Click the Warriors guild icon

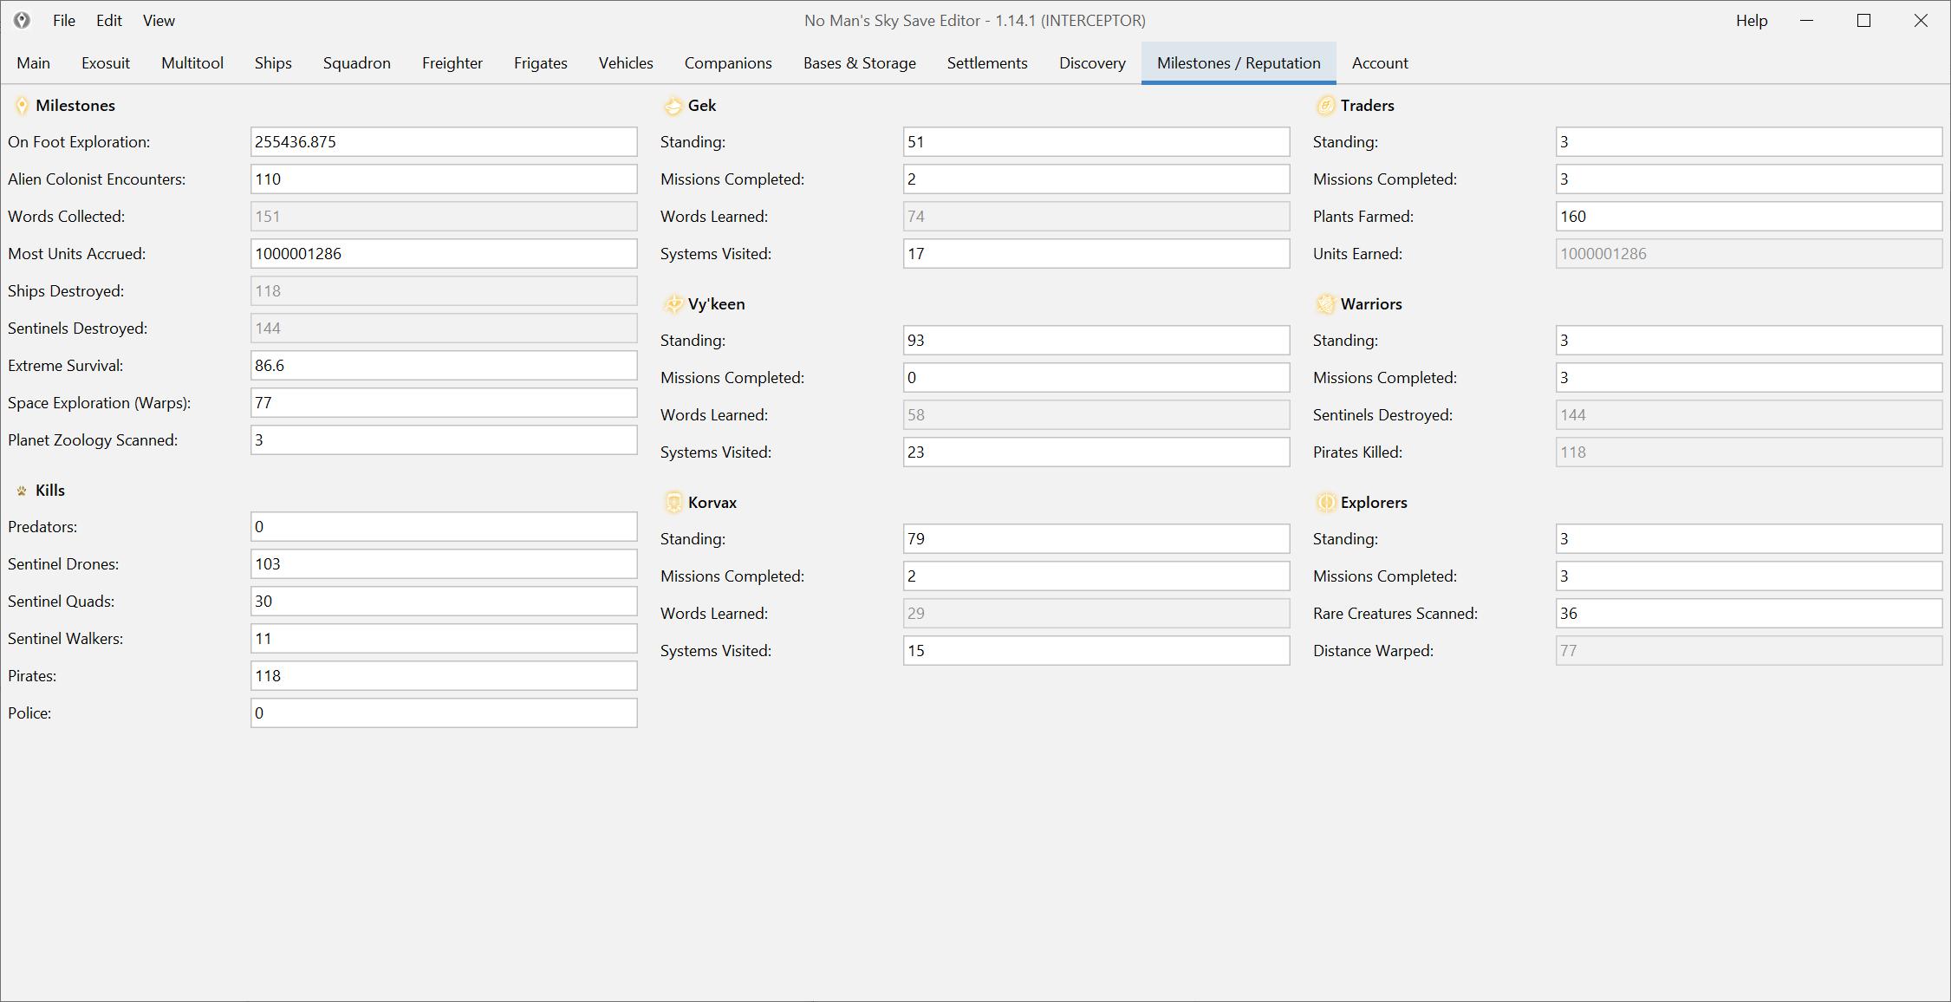click(1325, 304)
